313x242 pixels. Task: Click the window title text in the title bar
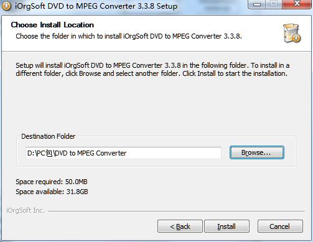96,6
